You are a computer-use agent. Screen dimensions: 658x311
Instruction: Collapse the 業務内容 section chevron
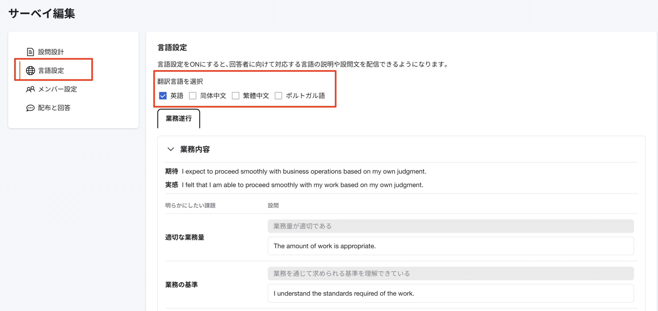pos(171,149)
